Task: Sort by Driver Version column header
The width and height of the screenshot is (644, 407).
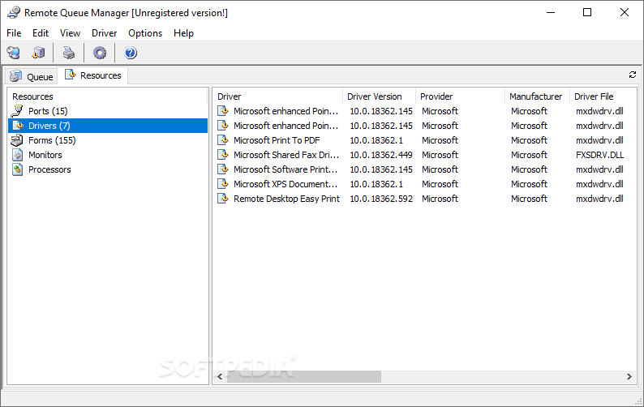Action: [x=379, y=96]
